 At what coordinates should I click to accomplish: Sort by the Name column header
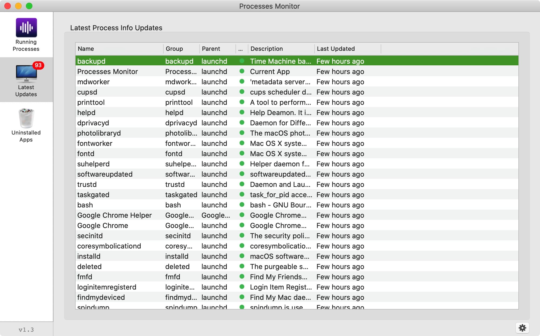point(119,49)
